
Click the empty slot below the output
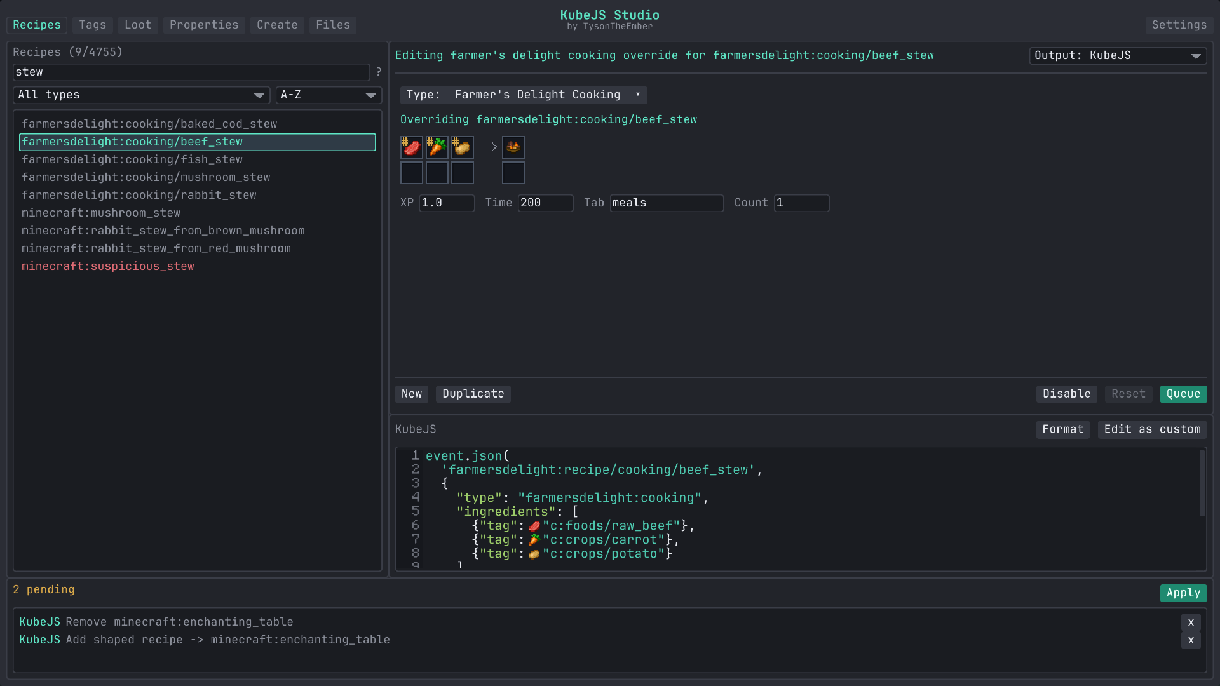pyautogui.click(x=513, y=173)
